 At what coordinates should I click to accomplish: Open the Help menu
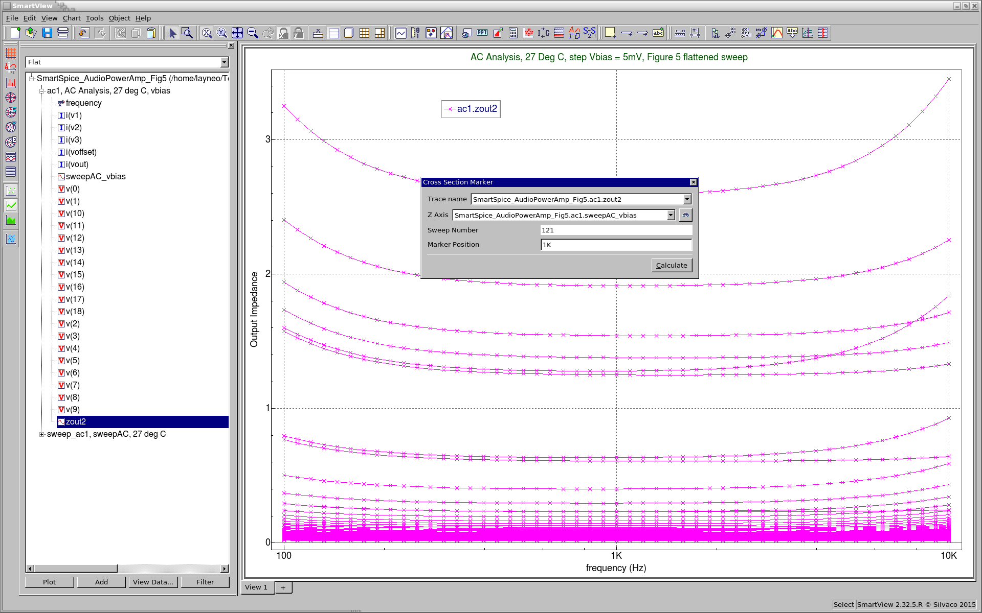click(x=143, y=18)
